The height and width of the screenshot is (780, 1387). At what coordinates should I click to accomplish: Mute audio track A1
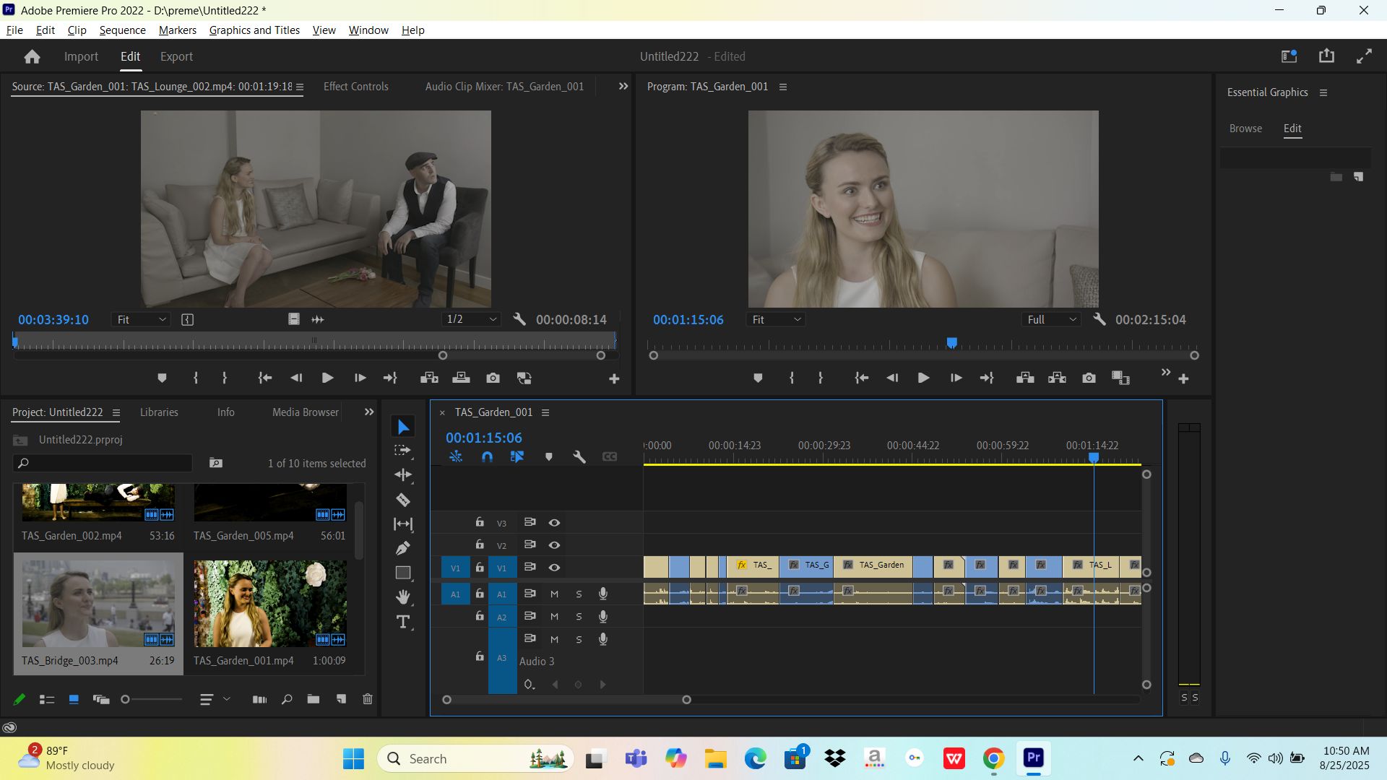[554, 594]
